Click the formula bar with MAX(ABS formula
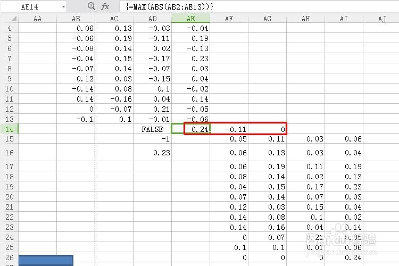The width and height of the screenshot is (399, 266). click(x=259, y=6)
